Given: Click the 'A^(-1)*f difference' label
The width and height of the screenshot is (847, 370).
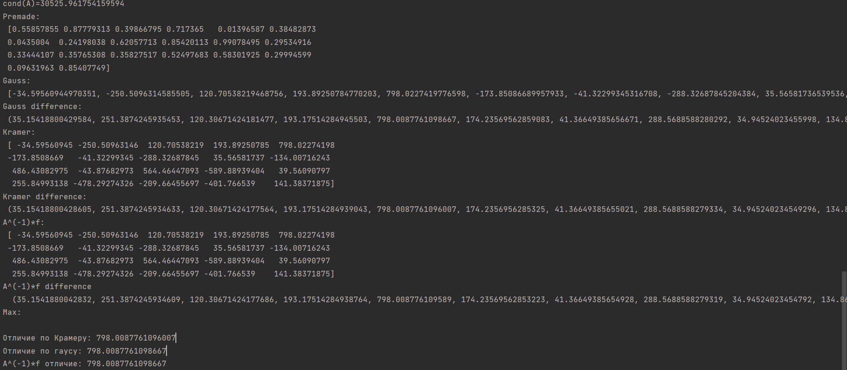Looking at the screenshot, I should 47,287.
